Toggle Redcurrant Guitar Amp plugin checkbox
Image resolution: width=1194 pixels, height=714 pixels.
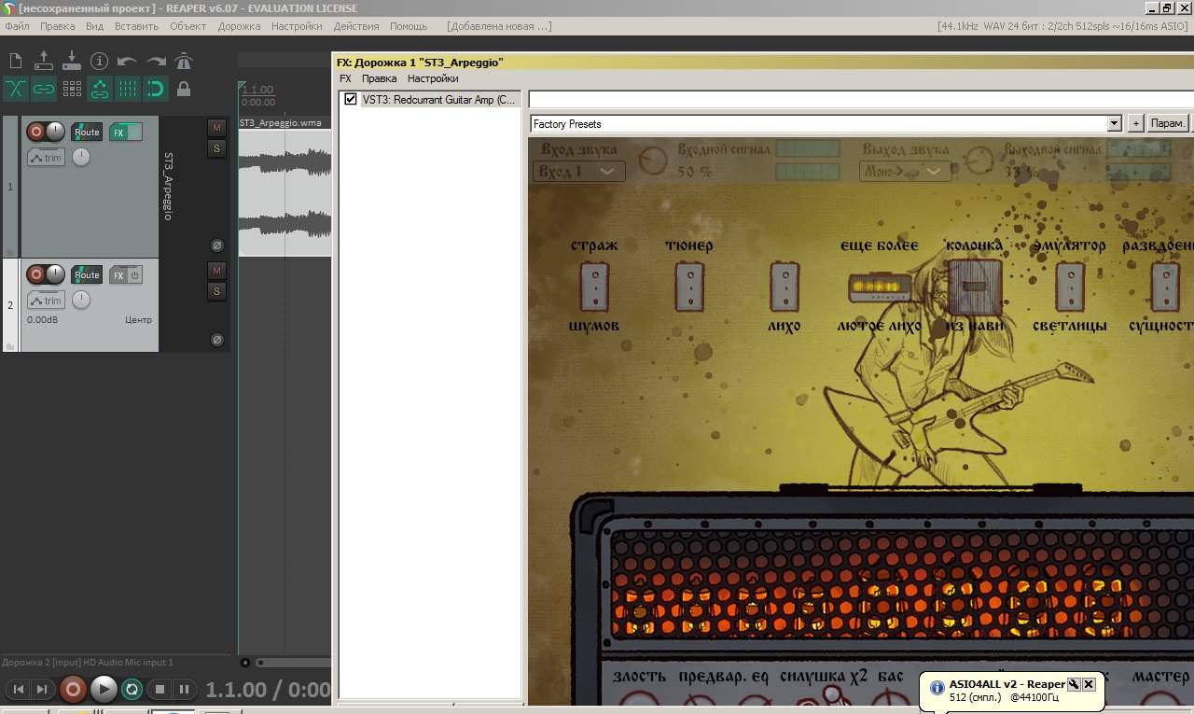tap(351, 99)
